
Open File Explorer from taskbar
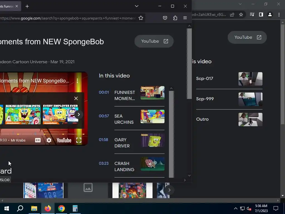(34, 208)
